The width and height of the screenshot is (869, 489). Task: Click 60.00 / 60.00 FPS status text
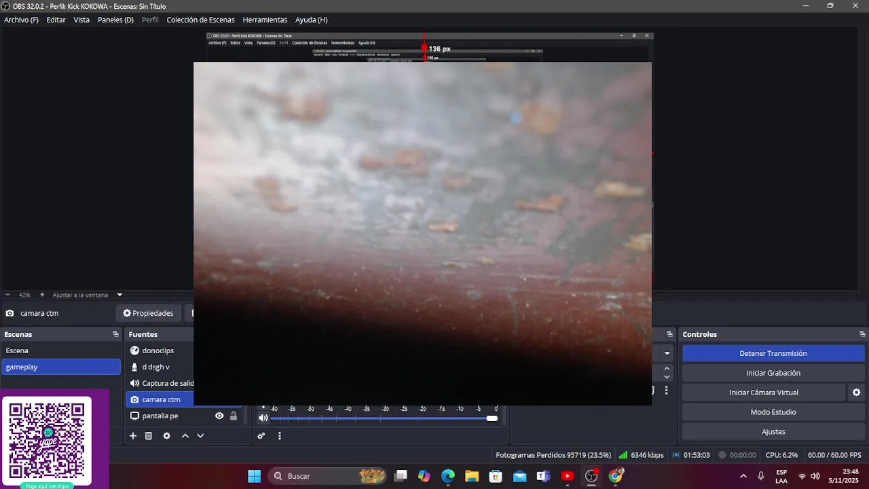tap(834, 455)
